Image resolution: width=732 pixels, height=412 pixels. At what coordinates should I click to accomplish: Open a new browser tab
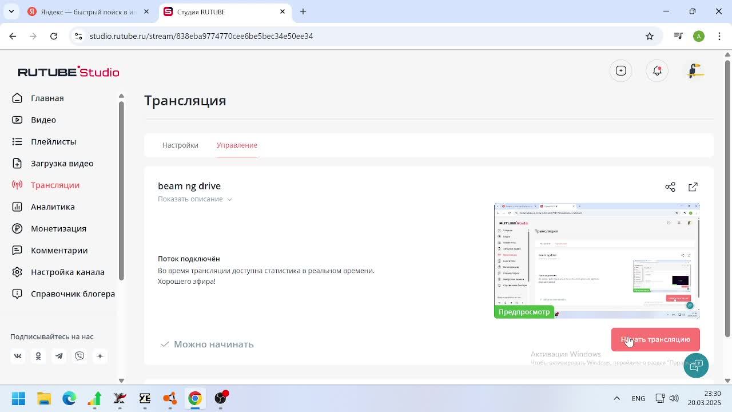pyautogui.click(x=303, y=11)
